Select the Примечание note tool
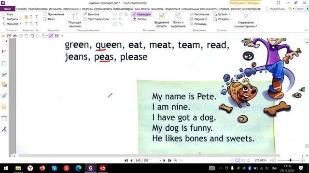This screenshot has height=173, width=309. (54, 14)
